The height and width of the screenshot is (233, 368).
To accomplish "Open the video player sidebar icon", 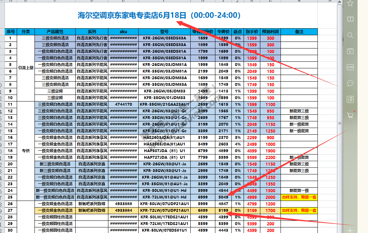I will (350, 51).
